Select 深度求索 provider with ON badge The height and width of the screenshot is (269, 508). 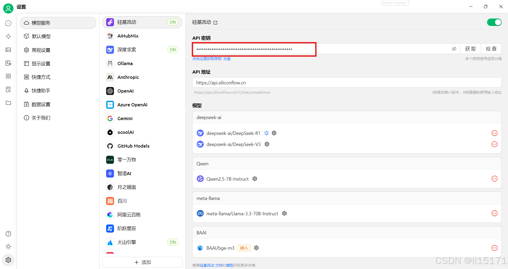click(x=142, y=50)
